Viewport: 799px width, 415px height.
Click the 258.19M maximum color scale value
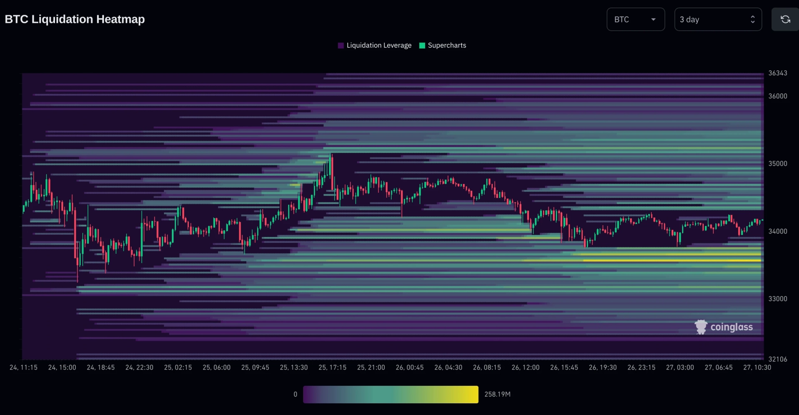pos(497,394)
